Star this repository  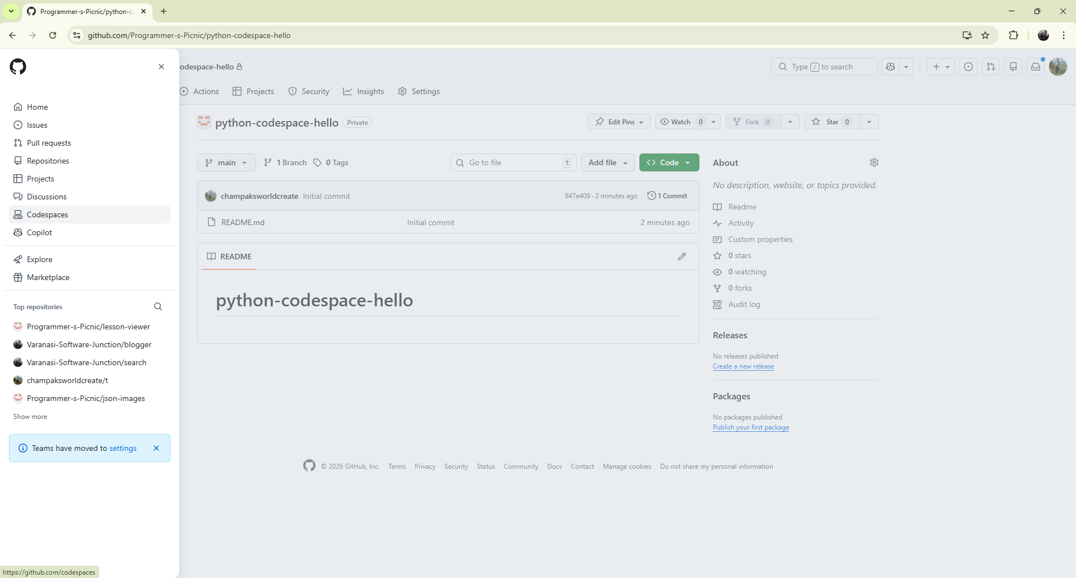(832, 122)
